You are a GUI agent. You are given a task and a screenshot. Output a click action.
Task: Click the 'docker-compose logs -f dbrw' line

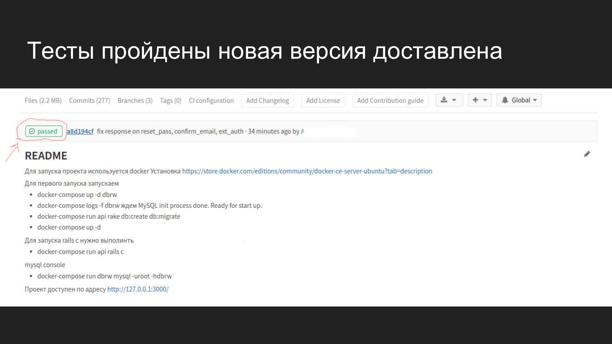point(149,206)
